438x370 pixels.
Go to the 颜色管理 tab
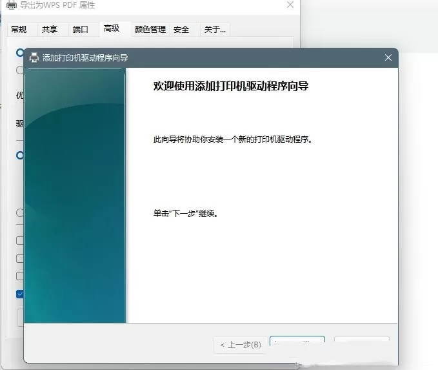point(150,29)
